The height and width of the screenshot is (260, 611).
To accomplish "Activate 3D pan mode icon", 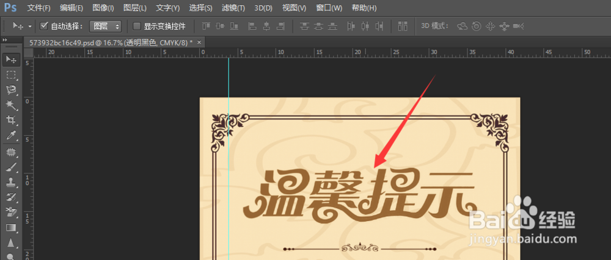I will click(x=490, y=26).
